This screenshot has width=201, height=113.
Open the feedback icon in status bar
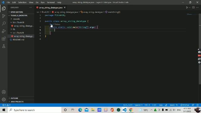click(193, 105)
